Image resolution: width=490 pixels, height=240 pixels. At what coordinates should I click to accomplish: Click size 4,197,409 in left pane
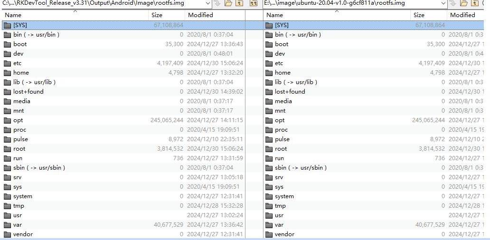170,63
